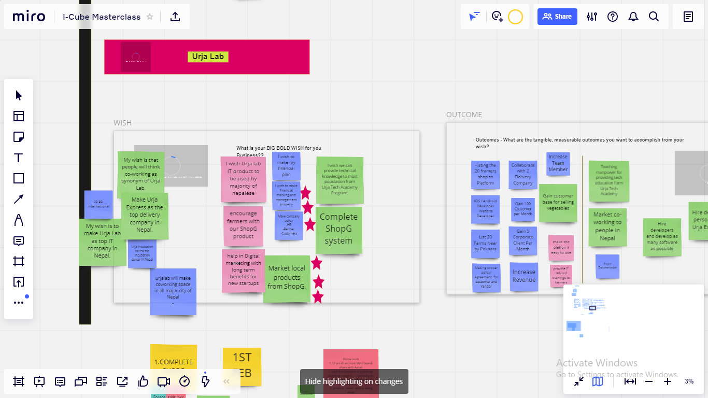Select the Gain 5 Corporate Client note
Screen dimensions: 708x398
(x=523, y=240)
